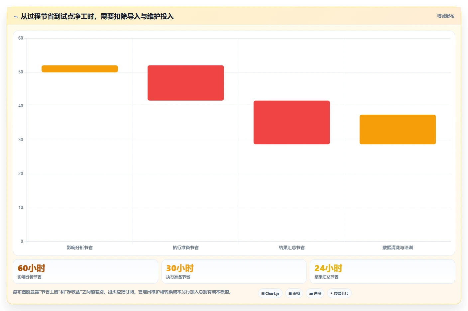Select the 进度 tag chip

coord(315,293)
